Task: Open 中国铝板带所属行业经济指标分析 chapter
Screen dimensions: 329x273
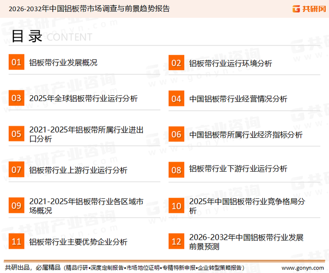Action: 246,135
